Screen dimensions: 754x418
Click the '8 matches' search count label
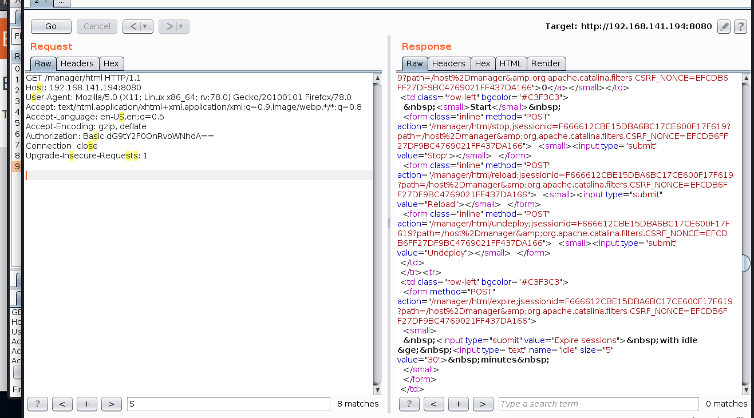tap(358, 404)
